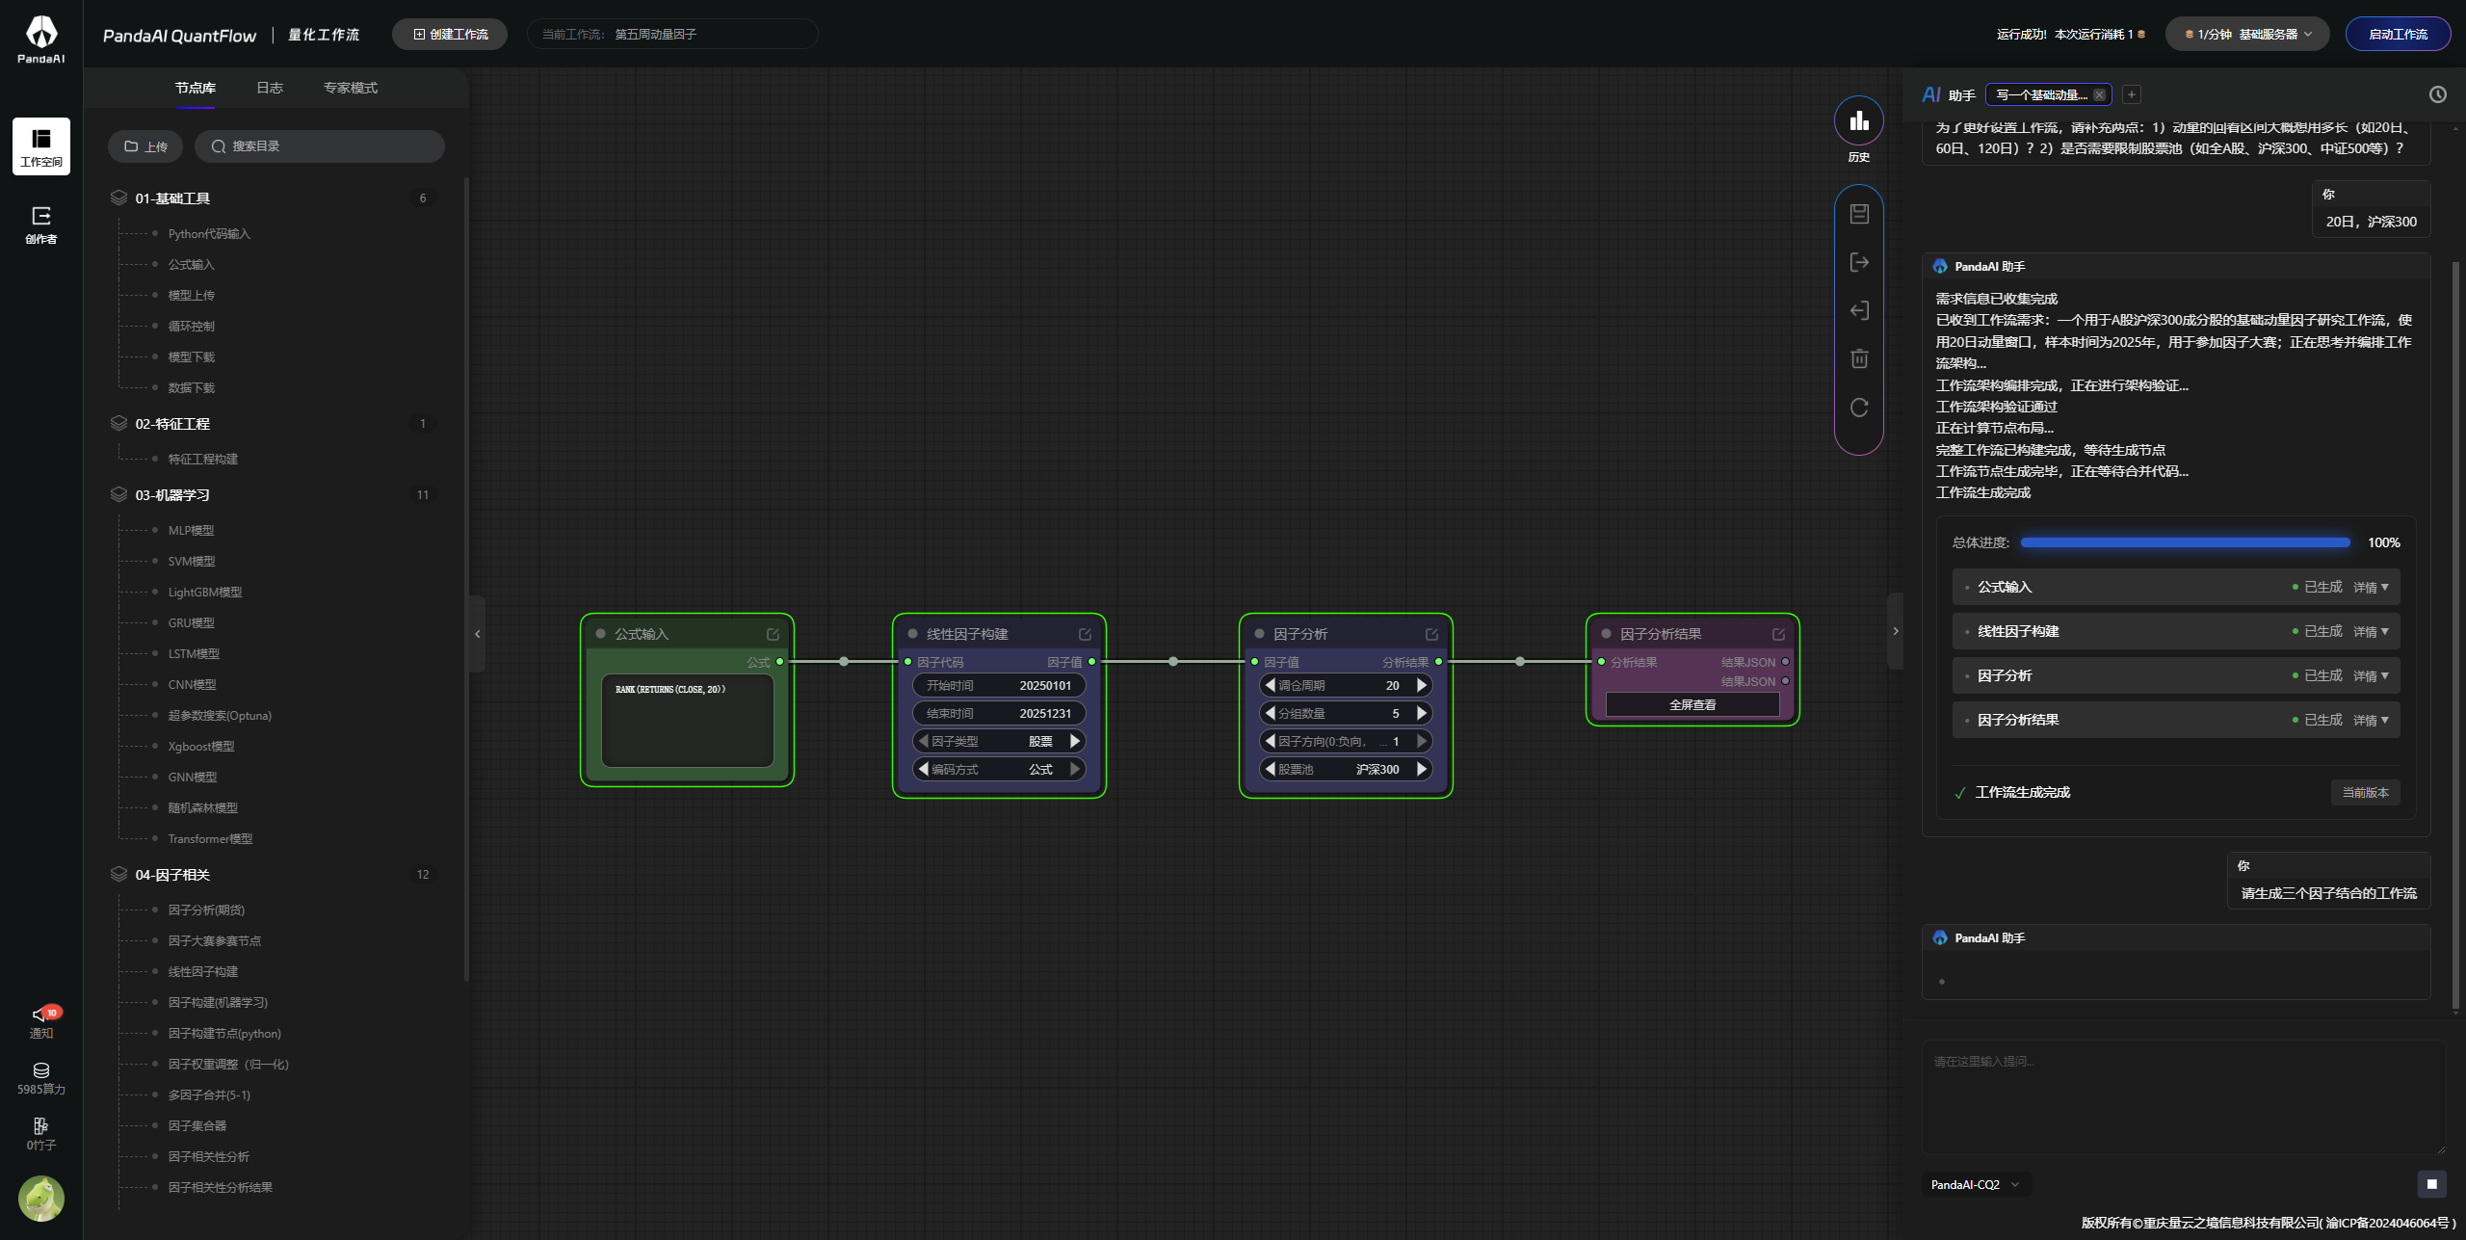
Task: Open the 历史 chart icon
Action: (x=1858, y=120)
